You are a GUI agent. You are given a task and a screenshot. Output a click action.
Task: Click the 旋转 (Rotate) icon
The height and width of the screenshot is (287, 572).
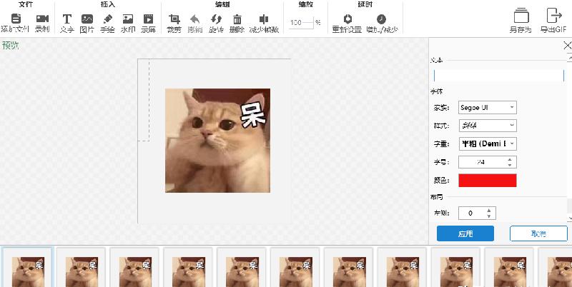(216, 19)
